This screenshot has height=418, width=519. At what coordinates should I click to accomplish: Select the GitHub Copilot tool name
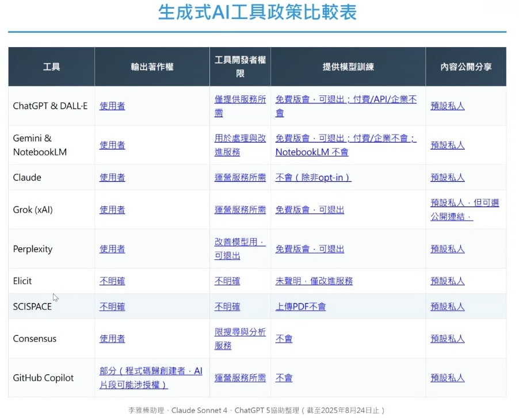(43, 378)
